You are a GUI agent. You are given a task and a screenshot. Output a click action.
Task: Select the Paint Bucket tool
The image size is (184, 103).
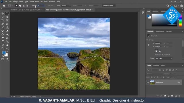3,34
